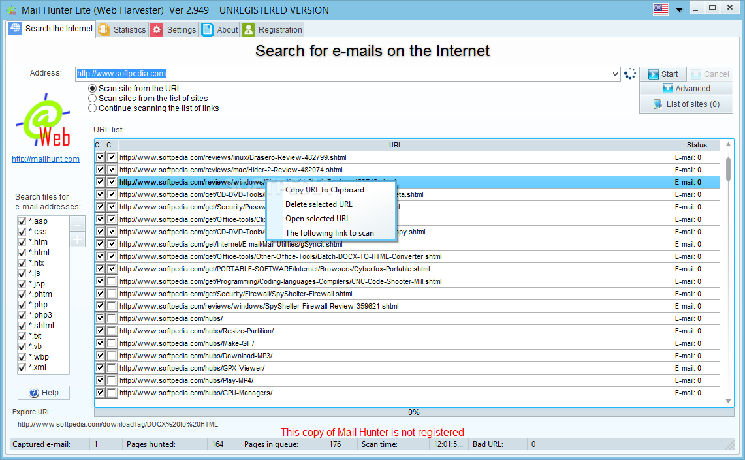This screenshot has width=745, height=460.
Task: Click the List of sites icon
Action: pos(658,104)
